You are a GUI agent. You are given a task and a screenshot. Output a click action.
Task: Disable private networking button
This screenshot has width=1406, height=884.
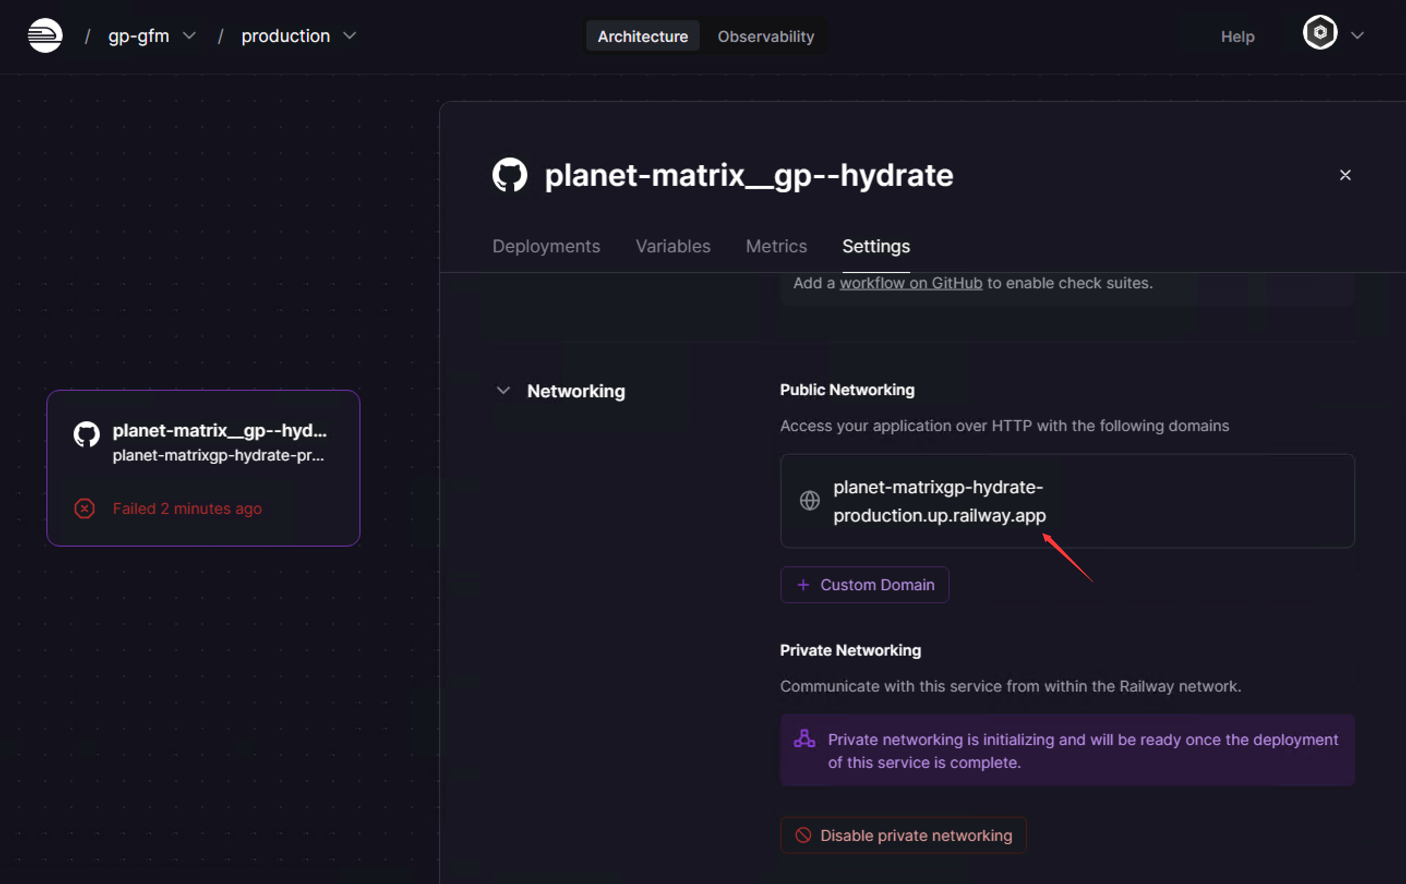[x=903, y=835]
